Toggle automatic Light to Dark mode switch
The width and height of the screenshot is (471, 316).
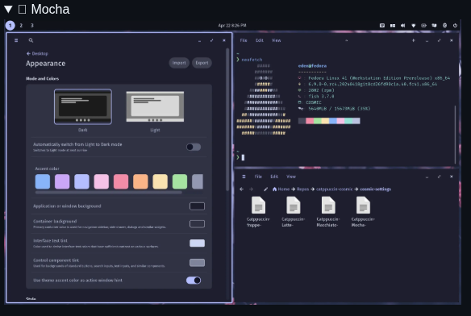click(x=194, y=147)
